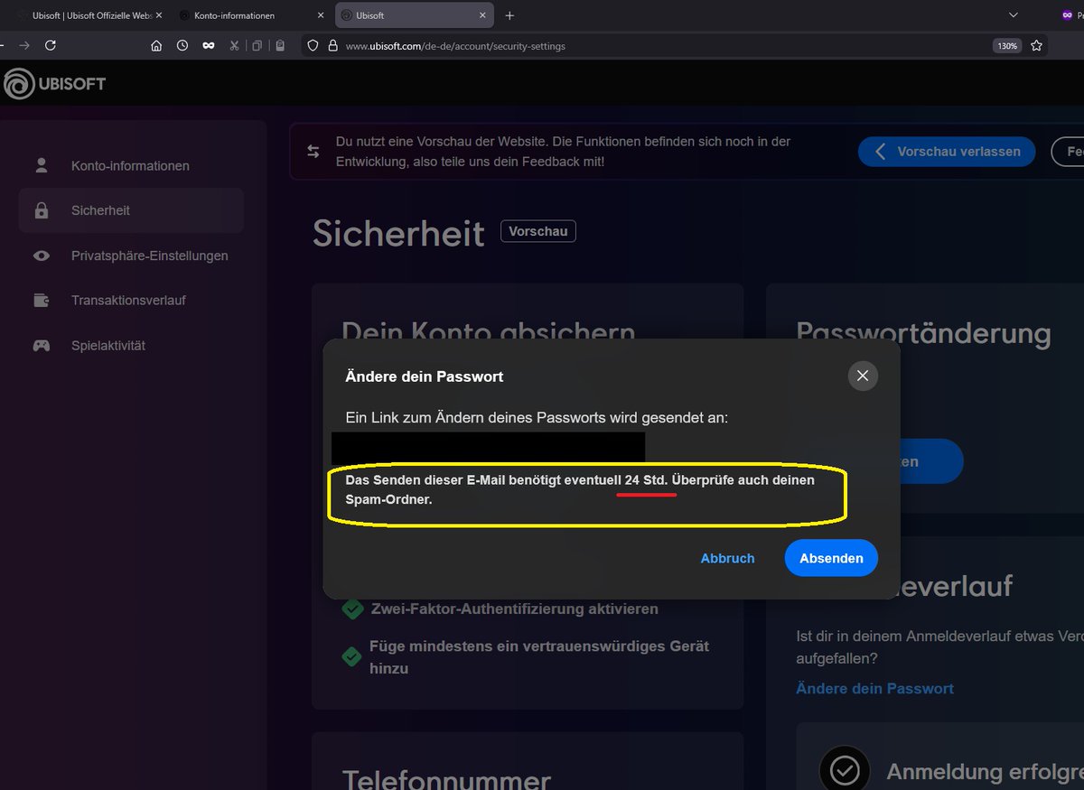Click 'Füge mindestens ein vertrauenswürdiges Gerät hinzu'
1084x790 pixels.
click(x=539, y=657)
